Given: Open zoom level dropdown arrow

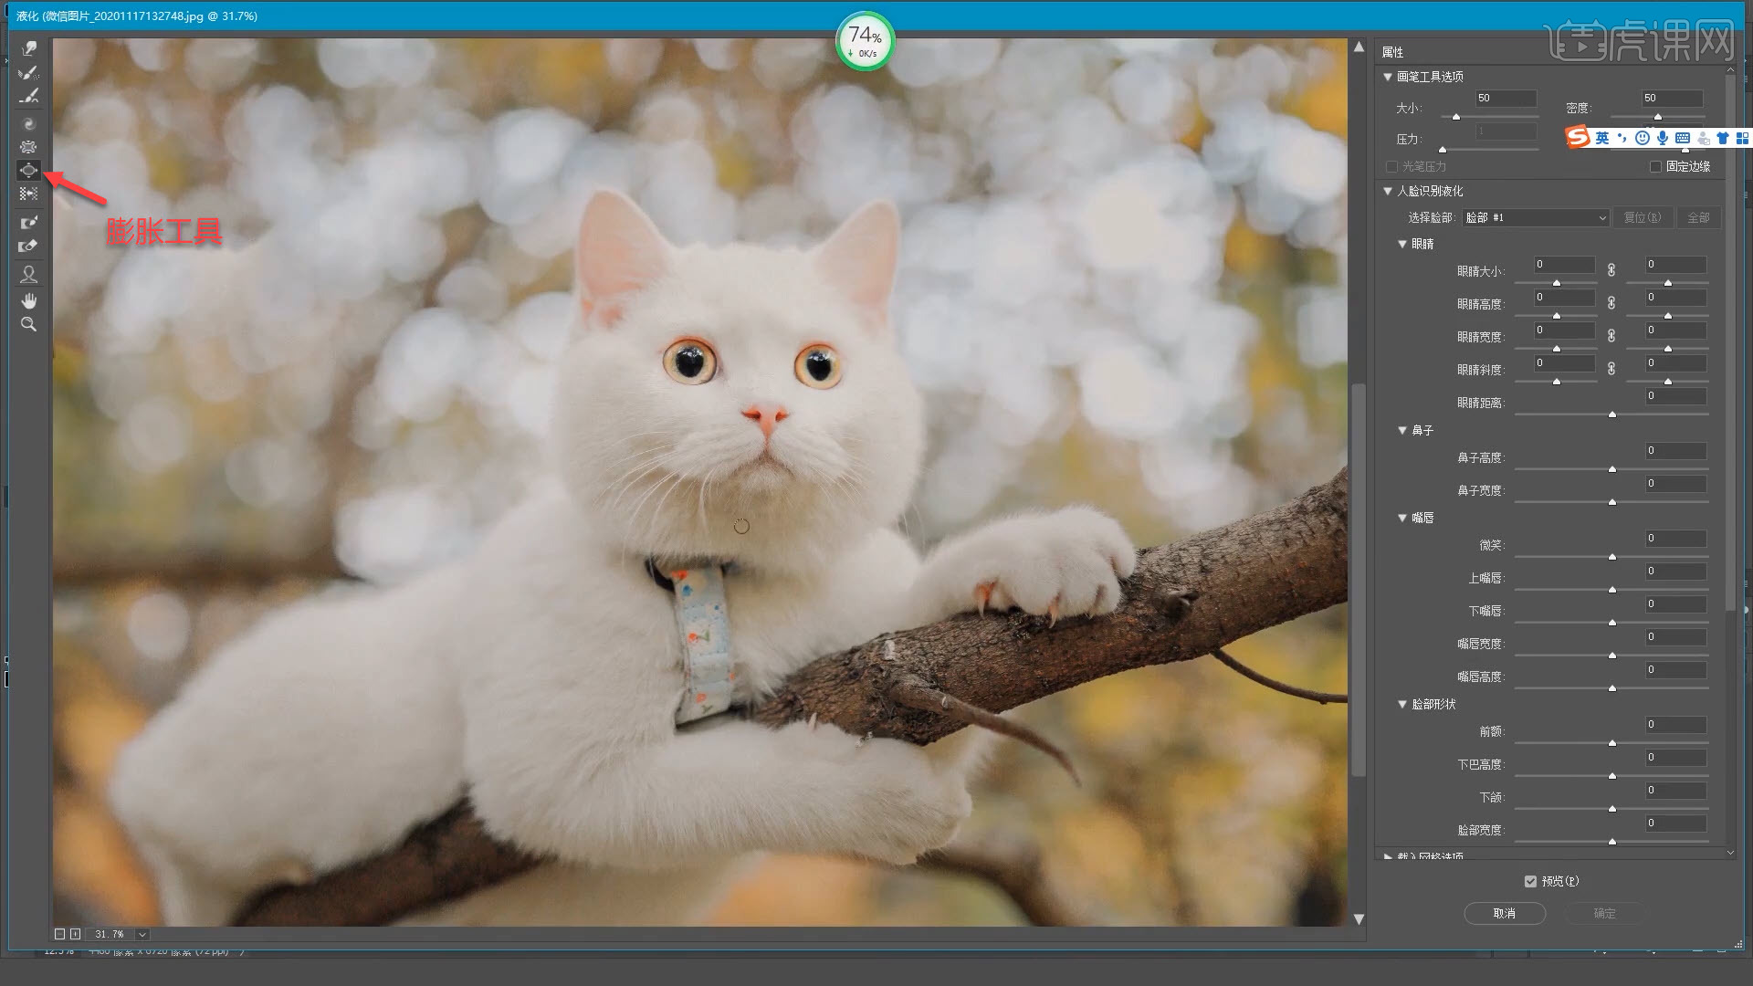Looking at the screenshot, I should click(x=142, y=934).
